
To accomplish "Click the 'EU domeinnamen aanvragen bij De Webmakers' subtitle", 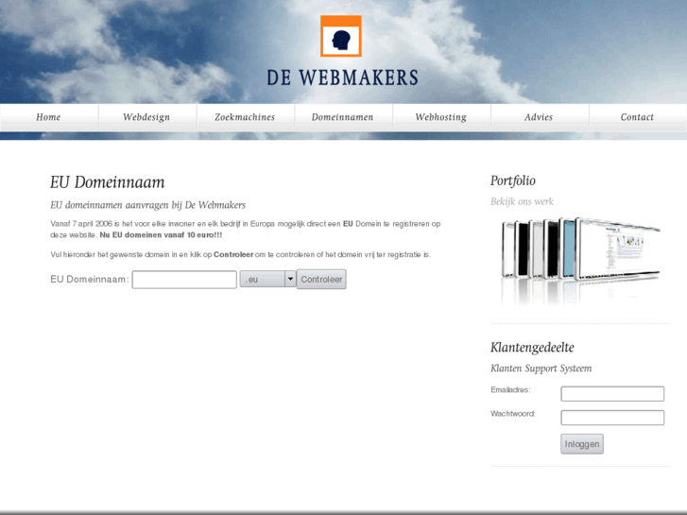I will click(x=147, y=205).
